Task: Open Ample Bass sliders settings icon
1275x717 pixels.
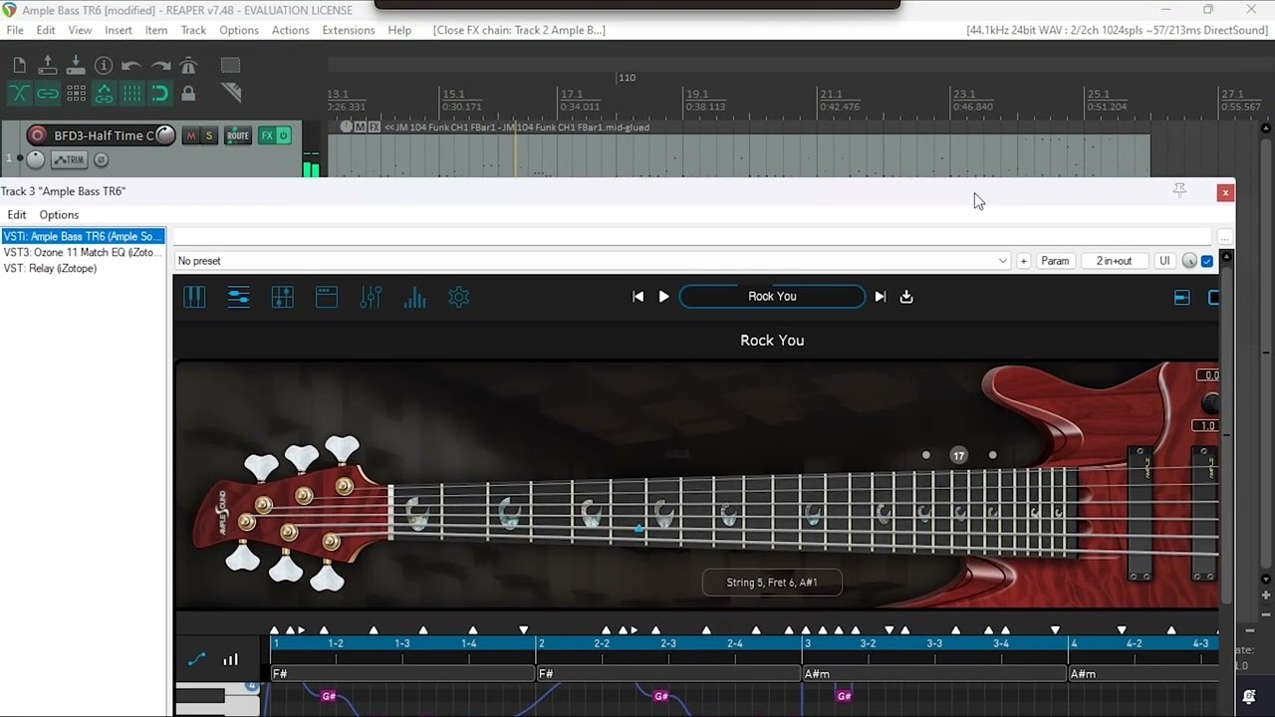Action: coord(238,297)
